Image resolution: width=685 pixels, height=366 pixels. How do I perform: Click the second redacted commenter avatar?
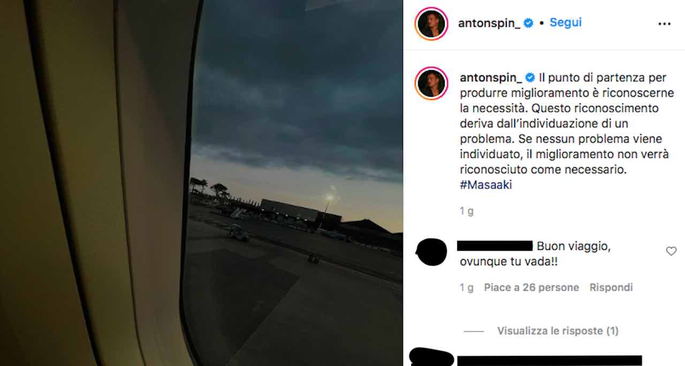(x=431, y=357)
